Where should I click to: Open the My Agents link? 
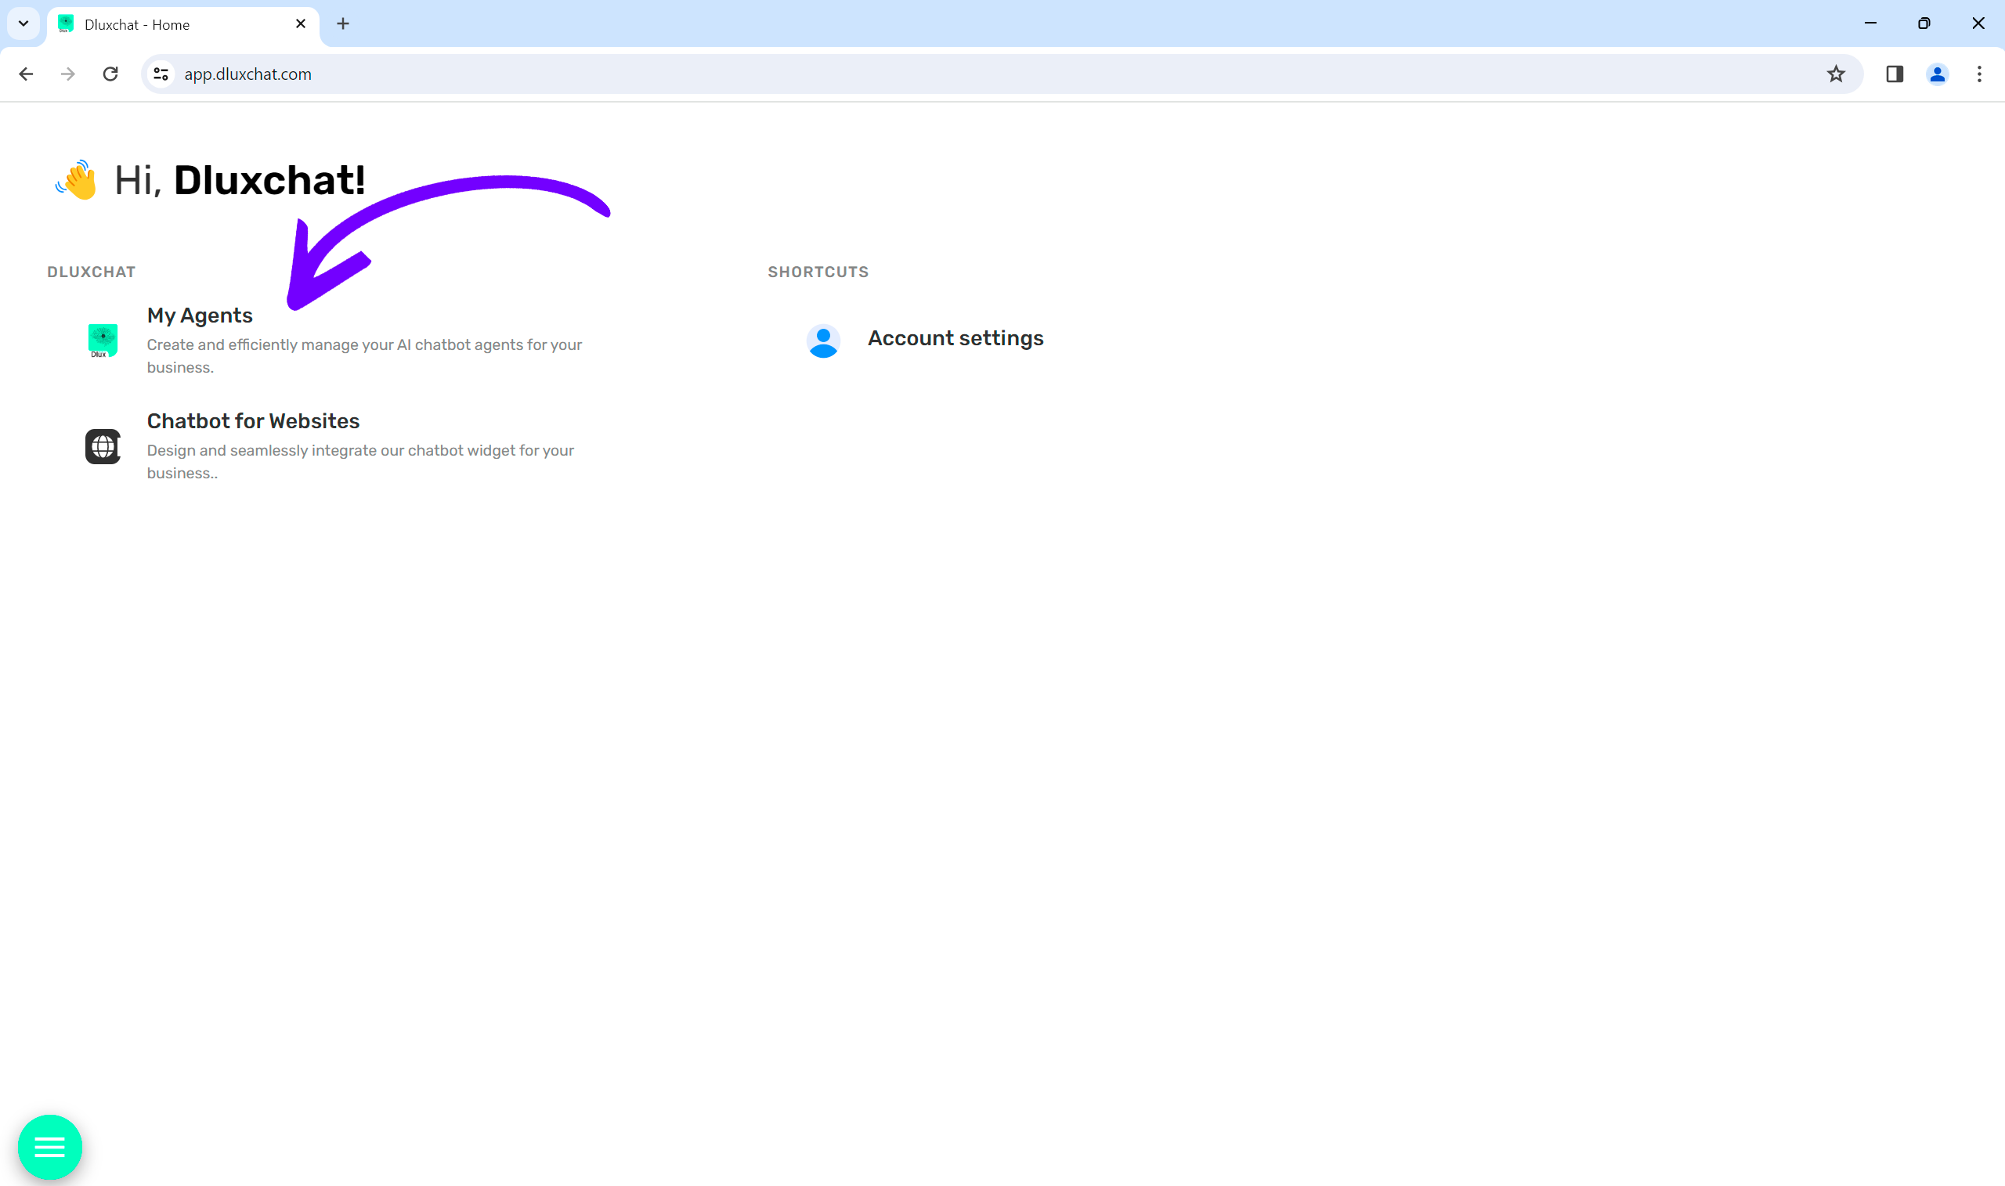point(199,315)
